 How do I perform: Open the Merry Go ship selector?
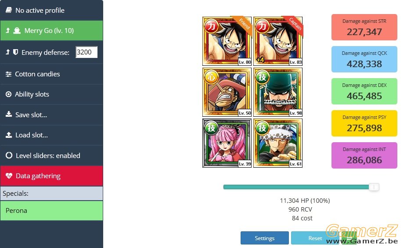tap(51, 31)
